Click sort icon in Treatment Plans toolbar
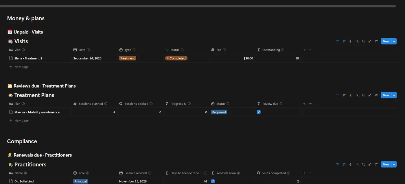 344,95
